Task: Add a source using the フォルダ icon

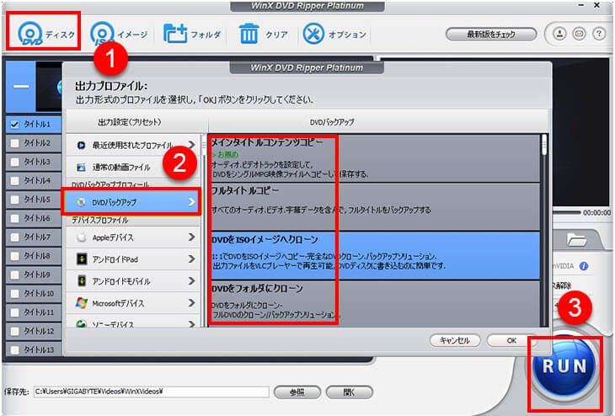Action: tap(192, 35)
